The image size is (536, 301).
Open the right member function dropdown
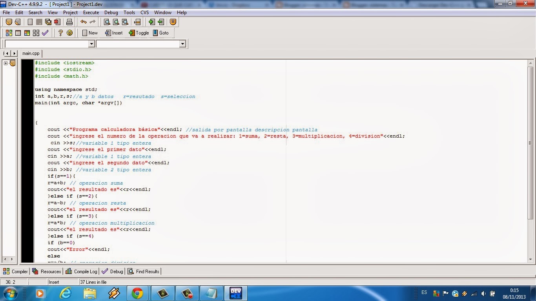182,44
